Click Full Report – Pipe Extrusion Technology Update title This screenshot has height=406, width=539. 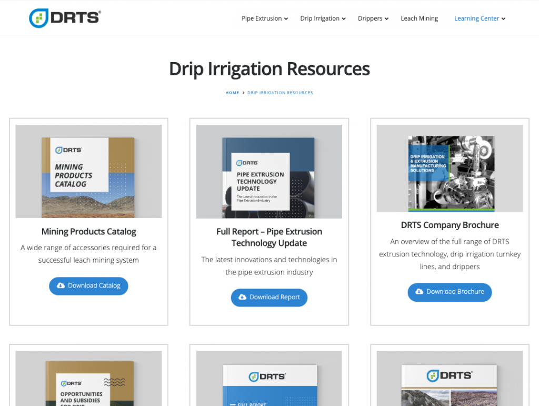click(269, 237)
